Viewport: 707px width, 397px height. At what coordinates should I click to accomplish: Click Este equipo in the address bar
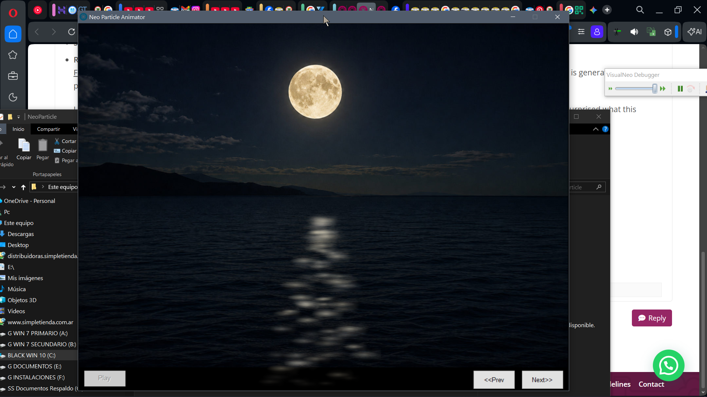pos(63,187)
